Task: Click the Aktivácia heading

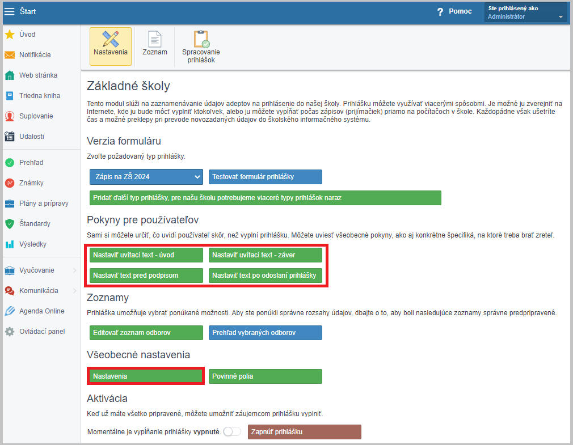Action: click(x=107, y=399)
